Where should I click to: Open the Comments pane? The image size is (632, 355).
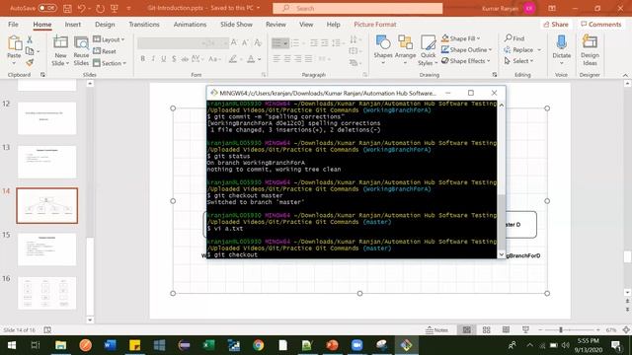(601, 24)
